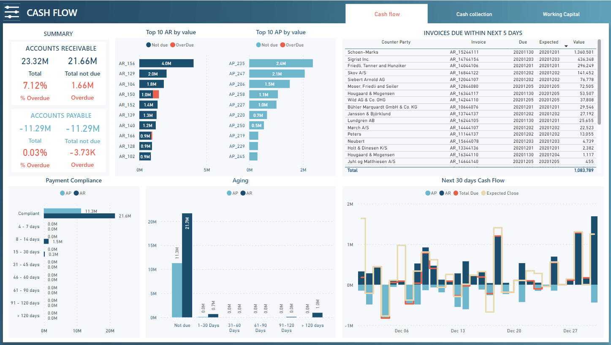Image resolution: width=611 pixels, height=345 pixels.
Task: Click the AR_156 bar labeled 4.0M
Action: click(166, 63)
